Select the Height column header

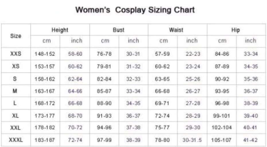pyautogui.click(x=60, y=30)
